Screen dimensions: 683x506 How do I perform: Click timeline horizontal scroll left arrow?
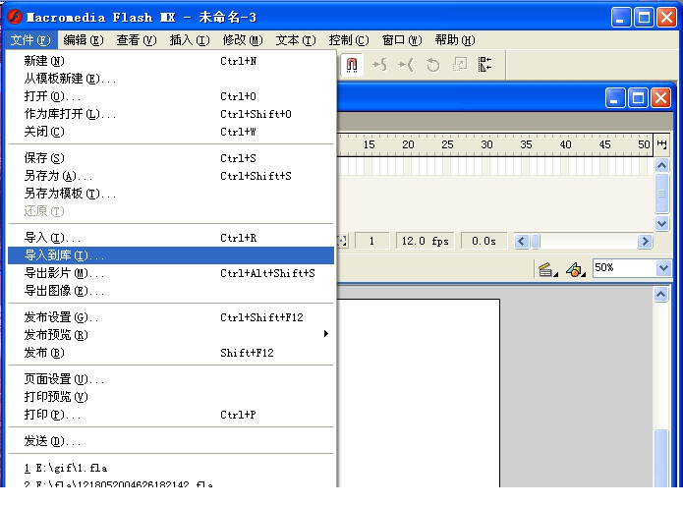pos(522,241)
